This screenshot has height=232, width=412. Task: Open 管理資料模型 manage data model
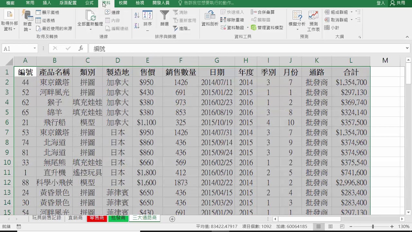pyautogui.click(x=267, y=28)
